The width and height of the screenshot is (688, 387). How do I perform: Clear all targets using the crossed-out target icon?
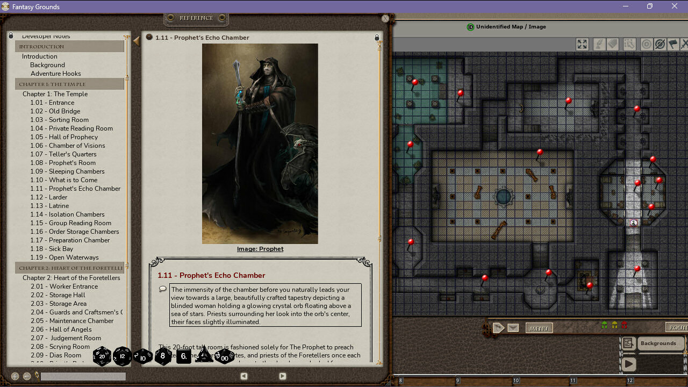tap(660, 44)
